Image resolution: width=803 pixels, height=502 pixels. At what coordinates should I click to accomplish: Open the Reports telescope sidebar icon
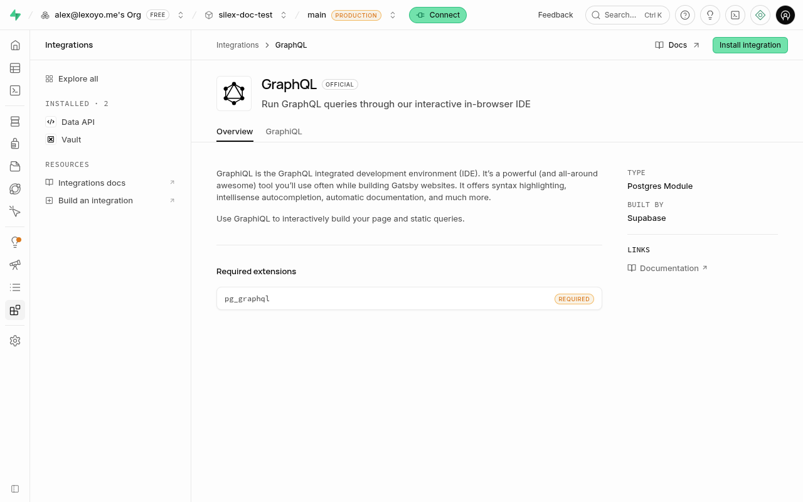[15, 265]
